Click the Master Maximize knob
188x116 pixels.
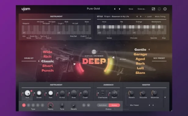(x=155, y=93)
